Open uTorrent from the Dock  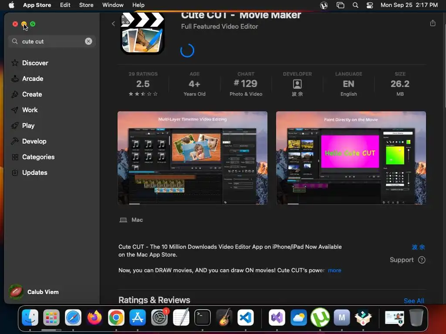[320, 317]
